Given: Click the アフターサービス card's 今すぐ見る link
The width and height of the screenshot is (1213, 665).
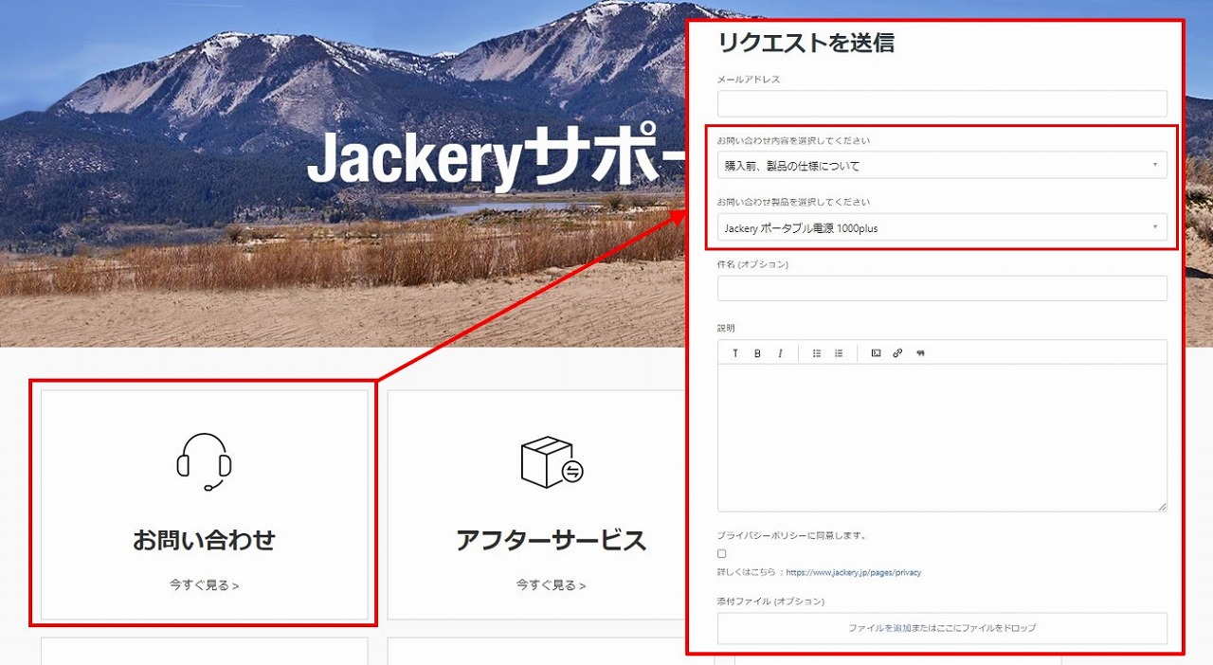Looking at the screenshot, I should pos(551,585).
